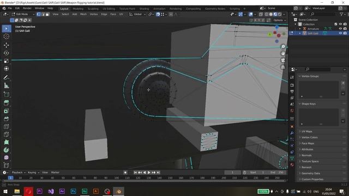Click the current frame number field
Screen dimensions: 349x196
(233, 173)
